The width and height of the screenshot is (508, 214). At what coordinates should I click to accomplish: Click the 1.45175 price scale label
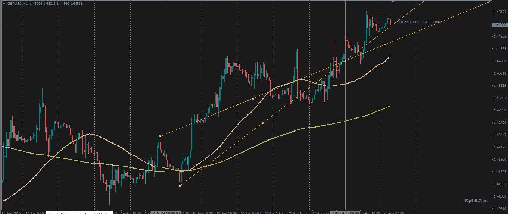coord(500,12)
